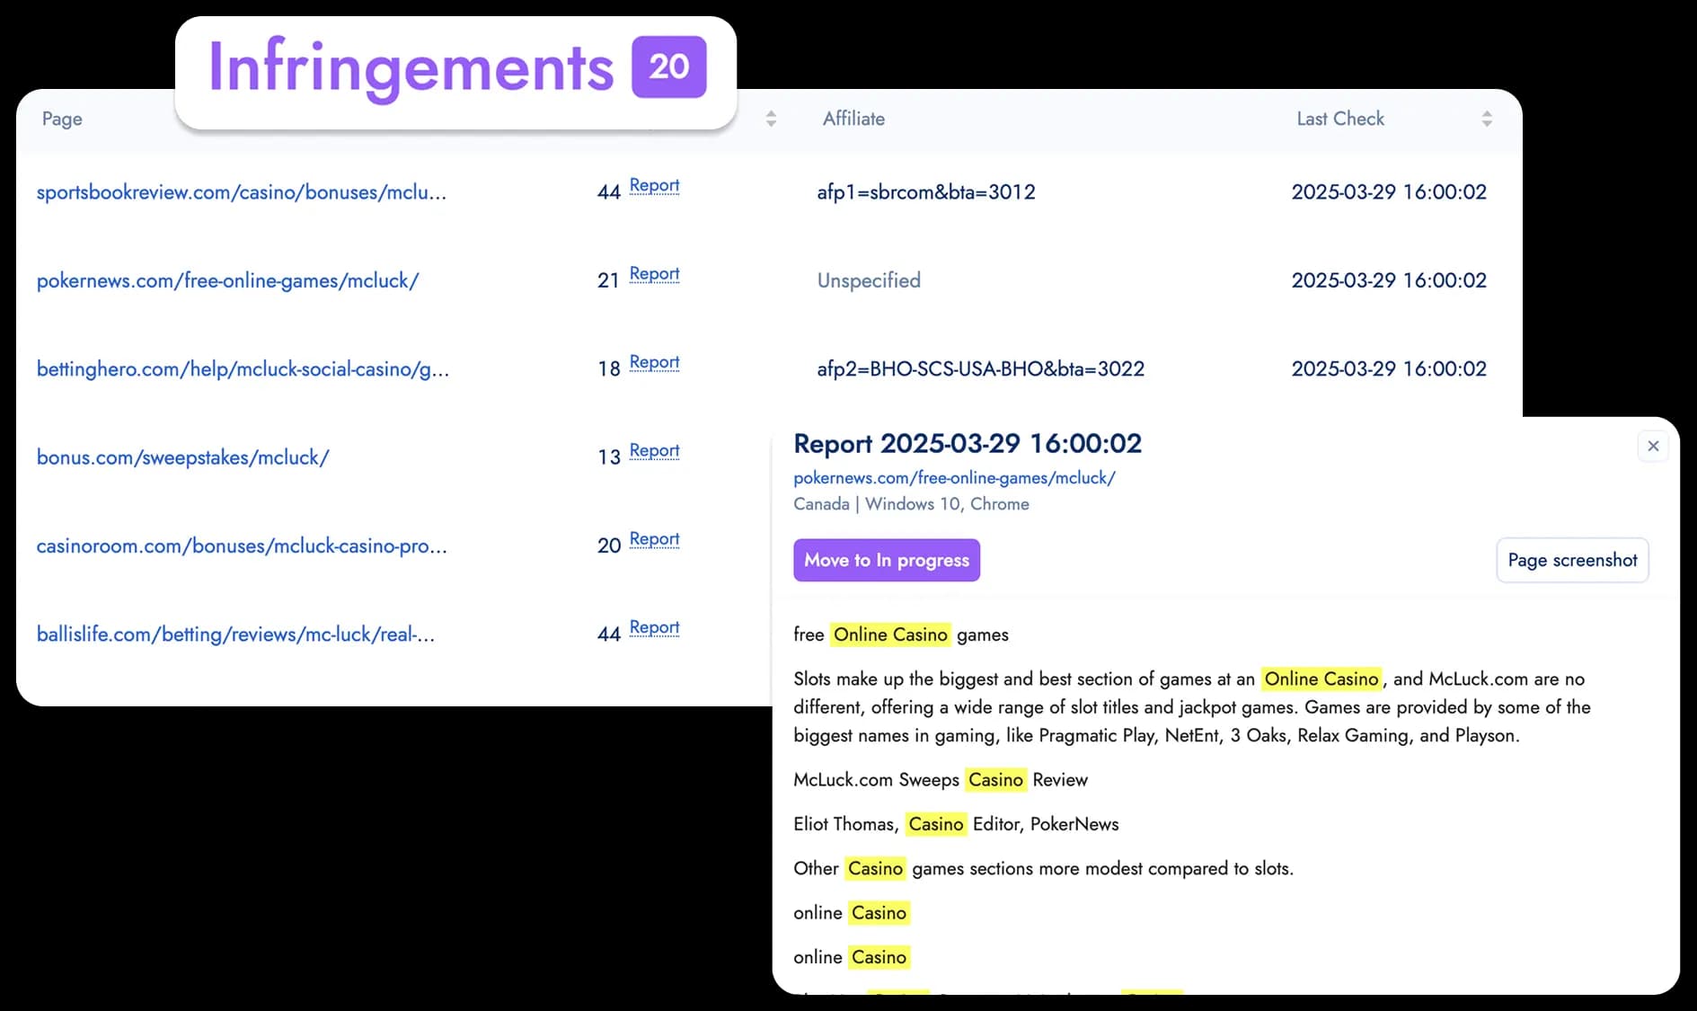
Task: Click highlighted Casino after Eliot Thomas
Action: pyautogui.click(x=936, y=824)
